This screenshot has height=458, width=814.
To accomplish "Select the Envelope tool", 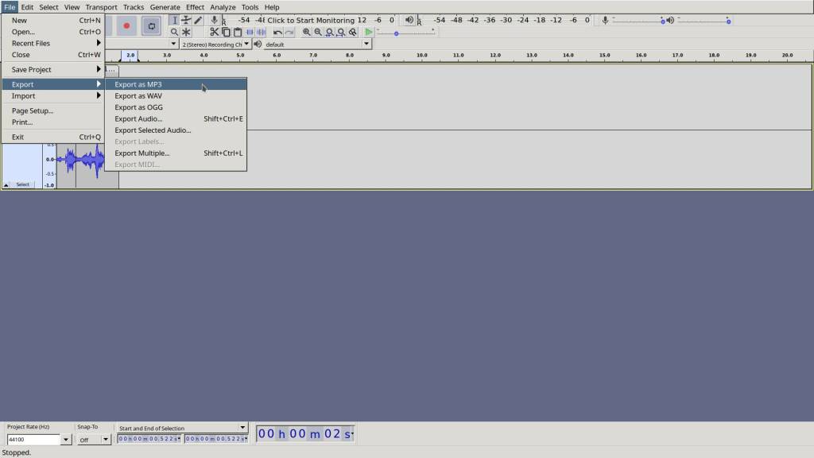I will click(x=186, y=20).
